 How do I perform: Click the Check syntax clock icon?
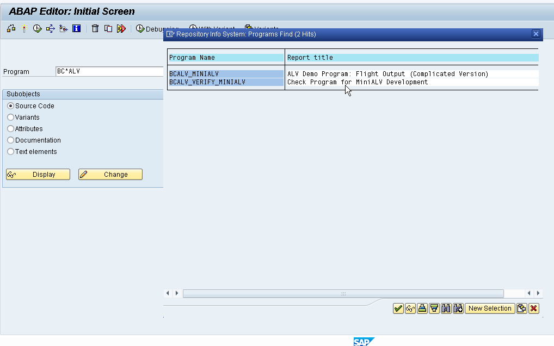pyautogui.click(x=37, y=29)
